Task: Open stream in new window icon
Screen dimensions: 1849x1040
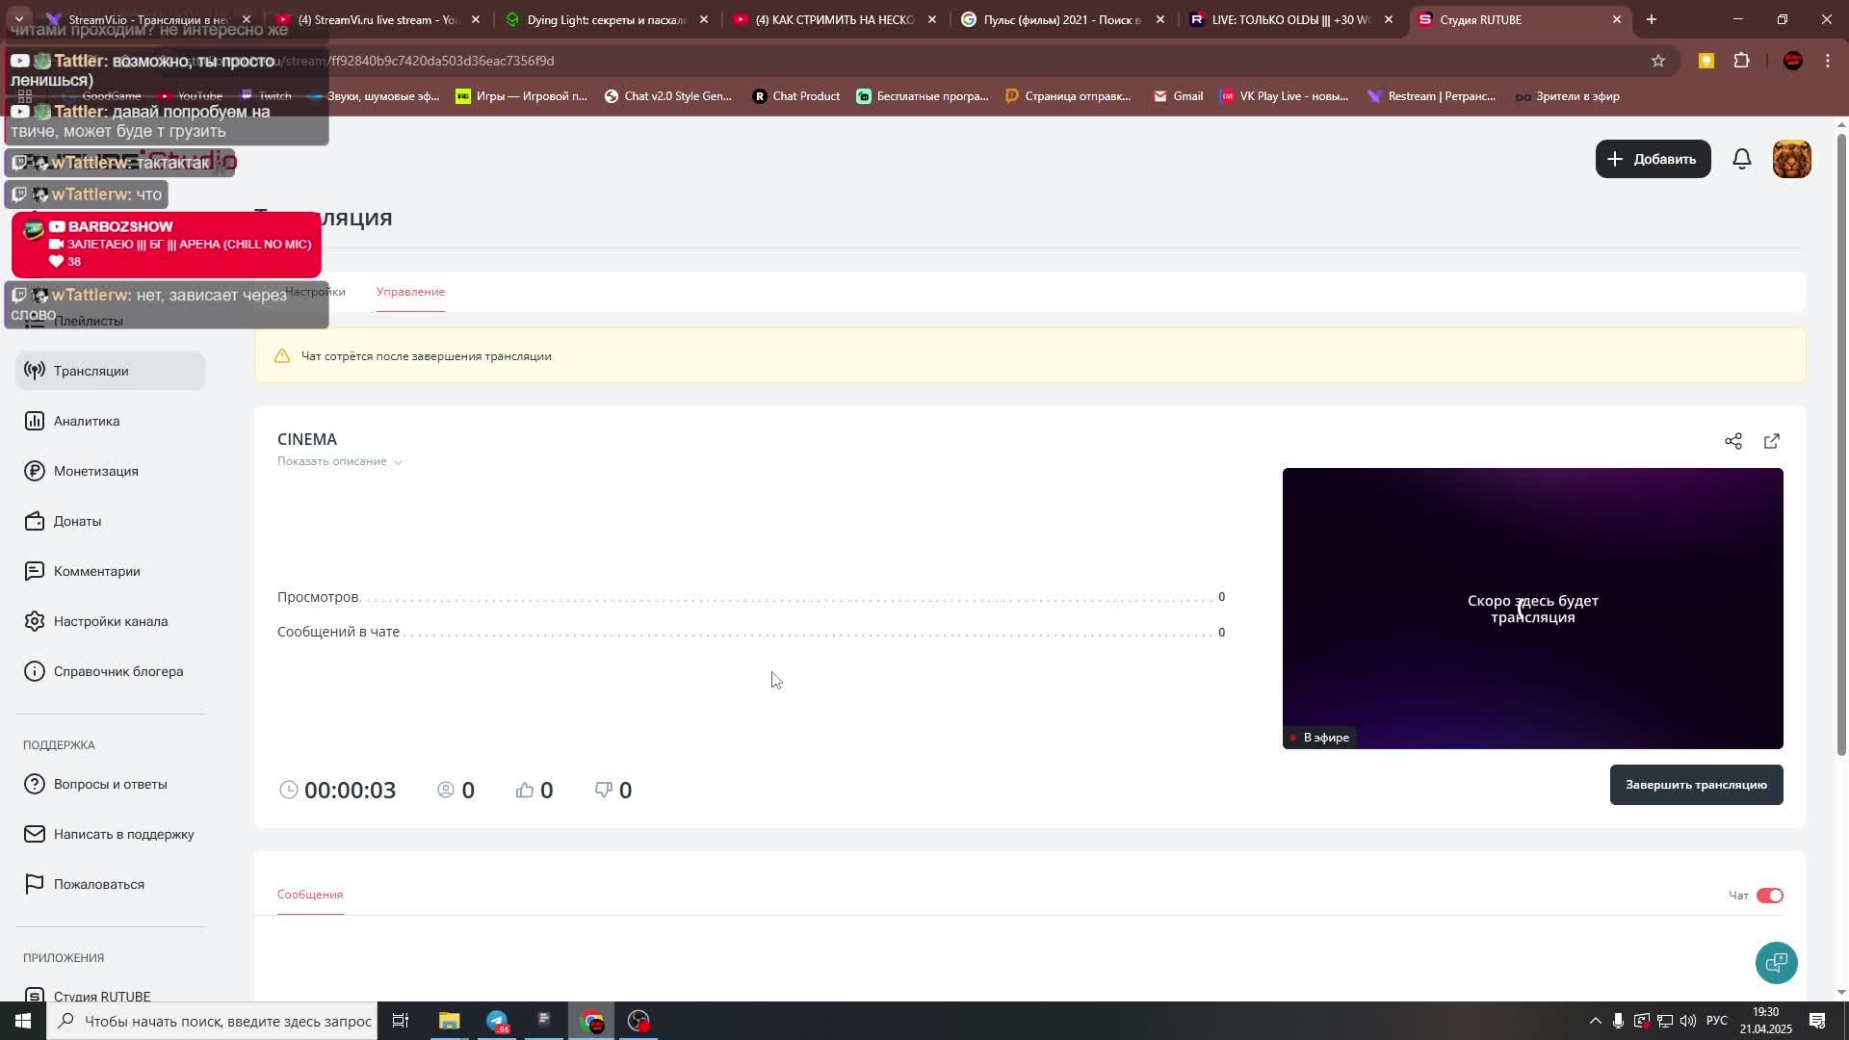Action: point(1771,441)
